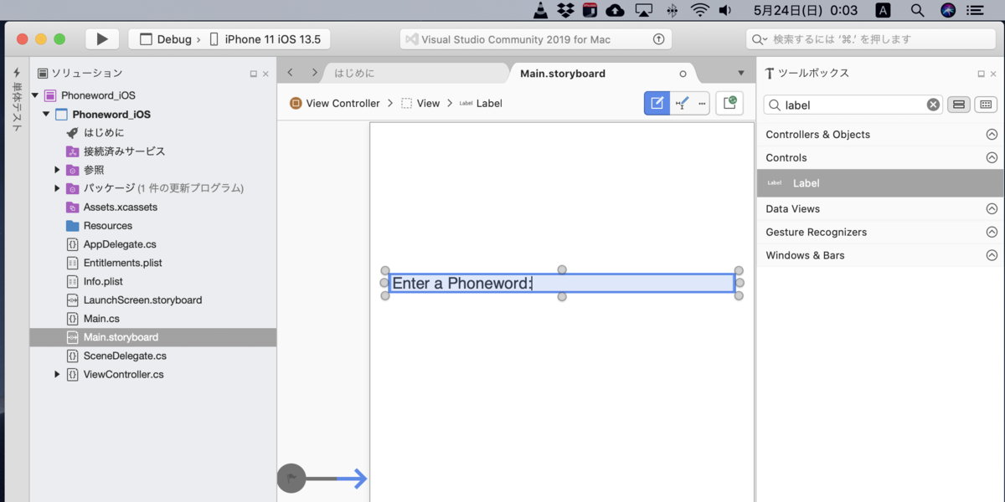Select Assets.xcassets in the solution tree
The image size is (1005, 502).
coord(120,207)
